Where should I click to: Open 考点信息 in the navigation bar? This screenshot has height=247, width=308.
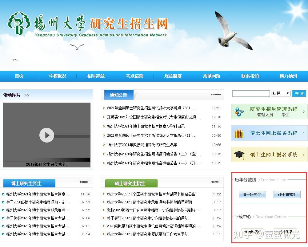pyautogui.click(x=134, y=76)
